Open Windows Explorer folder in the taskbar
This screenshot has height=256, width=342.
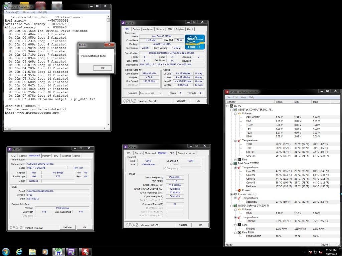32,252
